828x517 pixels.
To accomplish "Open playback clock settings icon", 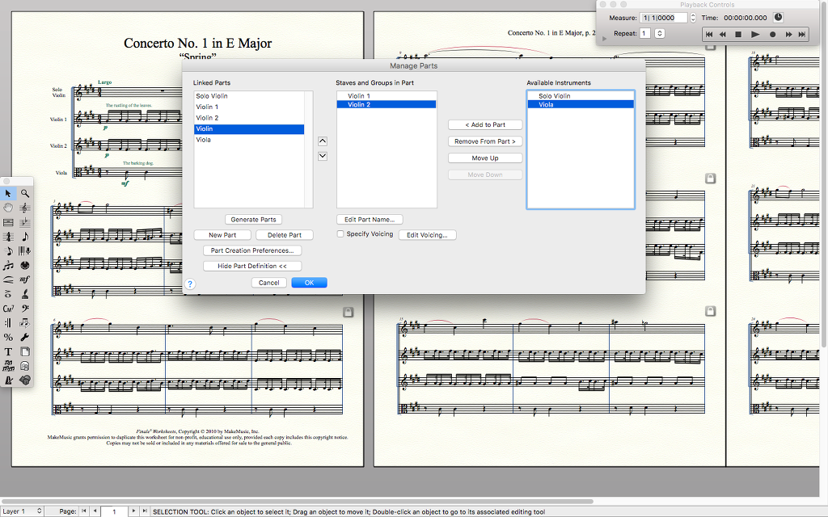I will pyautogui.click(x=779, y=18).
